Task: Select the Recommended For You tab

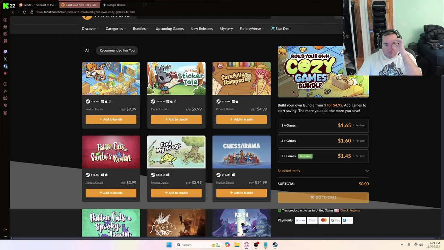Action: point(117,50)
